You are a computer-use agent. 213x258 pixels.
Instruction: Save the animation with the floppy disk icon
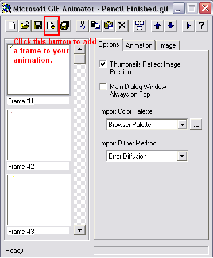click(x=38, y=25)
